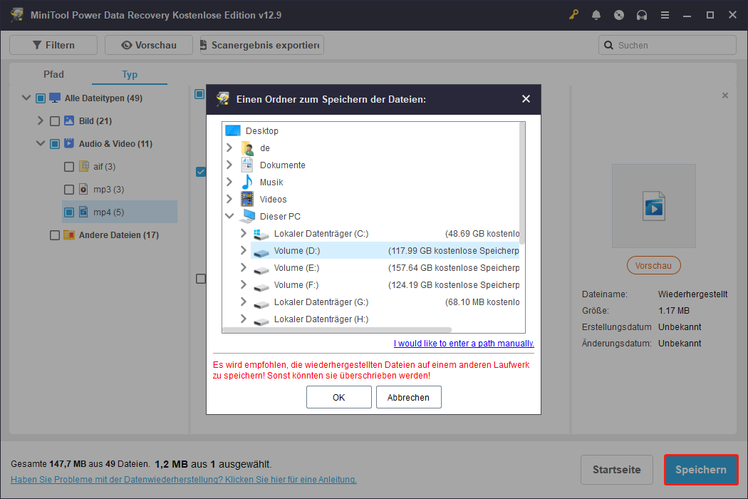
Task: Expand the Musik folder
Action: [x=229, y=182]
